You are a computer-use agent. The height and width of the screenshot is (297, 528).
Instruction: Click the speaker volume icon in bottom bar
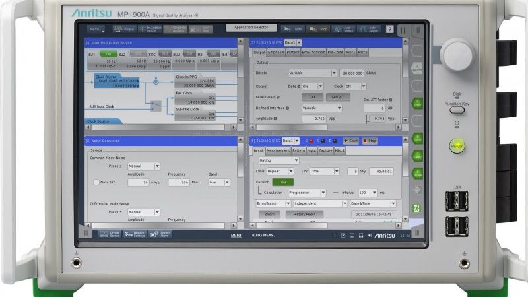[370, 236]
